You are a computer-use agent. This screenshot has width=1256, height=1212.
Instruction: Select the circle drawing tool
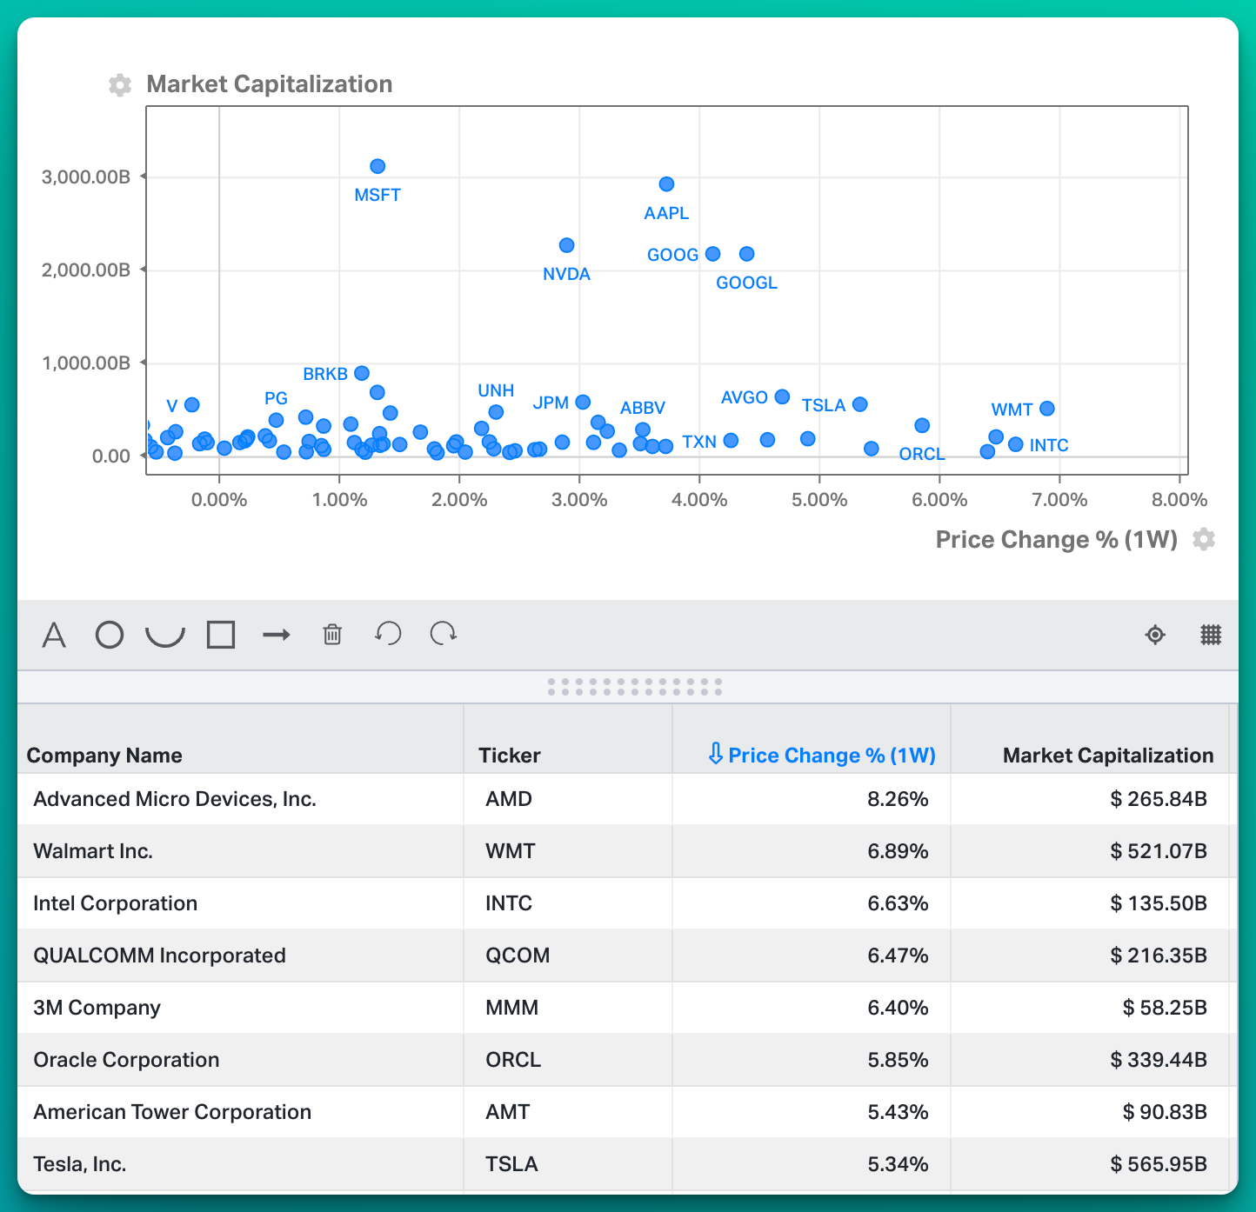coord(110,635)
